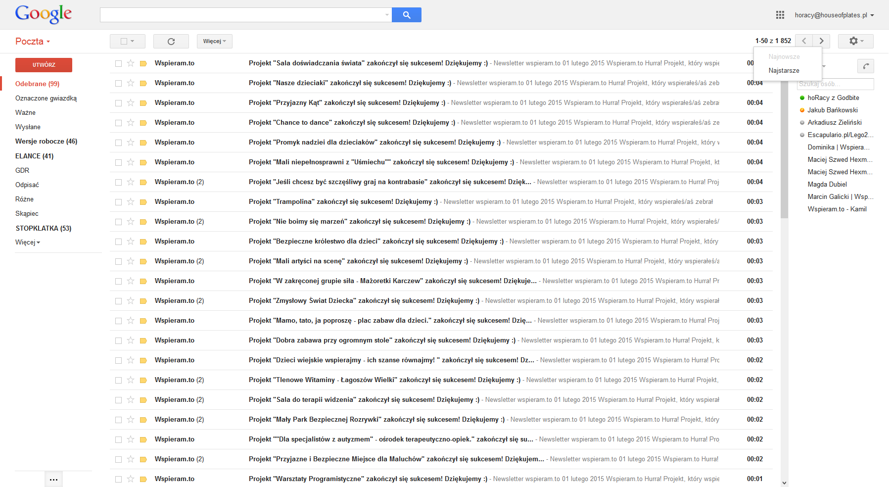Star the "Promyk nadziei dla dzieciaków" message
Screen dimensions: 889x487
pyautogui.click(x=131, y=142)
